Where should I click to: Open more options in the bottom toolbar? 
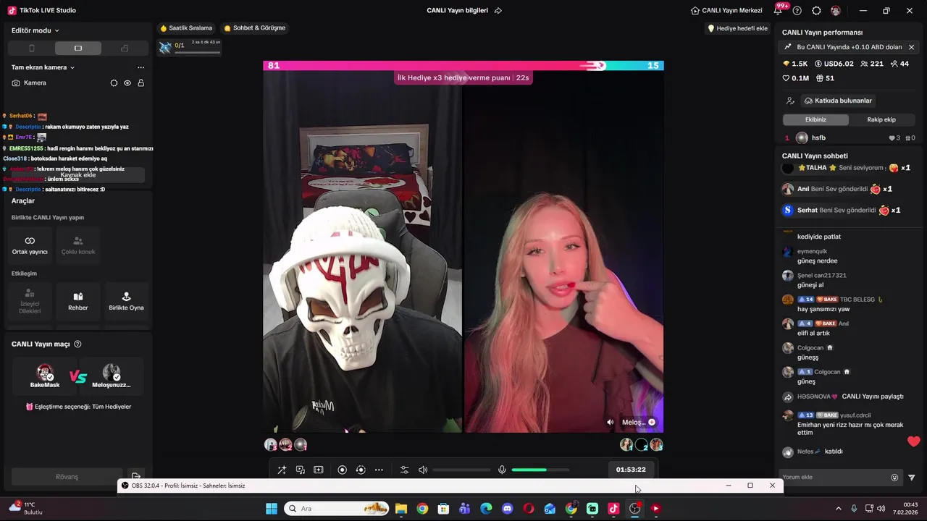(379, 470)
